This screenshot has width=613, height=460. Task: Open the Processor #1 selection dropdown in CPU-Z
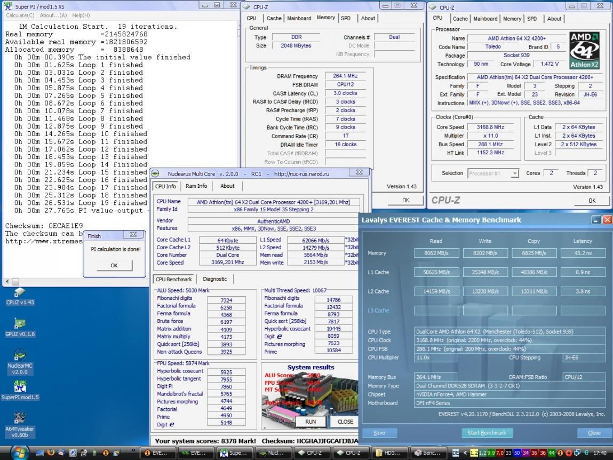[493, 173]
